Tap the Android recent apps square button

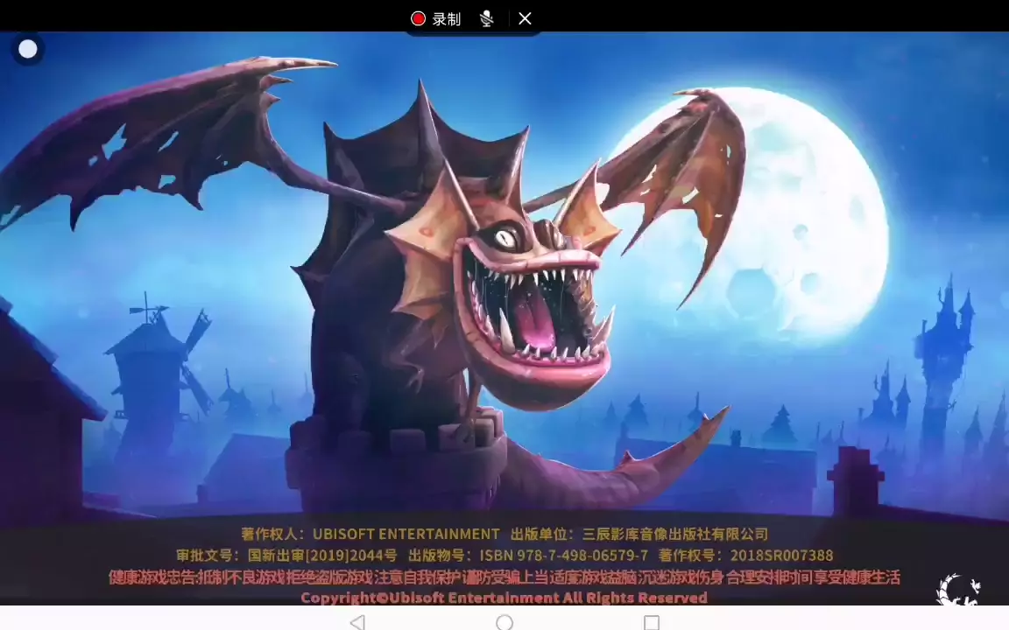pyautogui.click(x=652, y=621)
